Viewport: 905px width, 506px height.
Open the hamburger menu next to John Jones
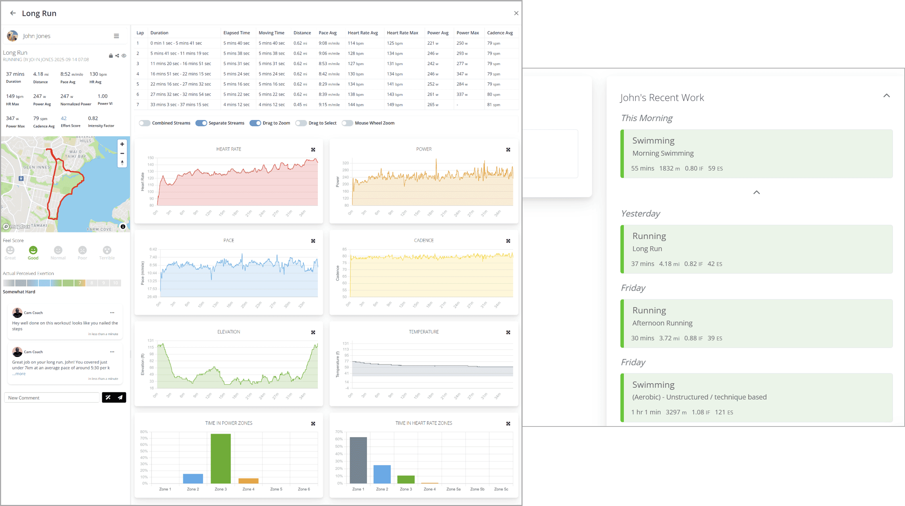click(116, 36)
